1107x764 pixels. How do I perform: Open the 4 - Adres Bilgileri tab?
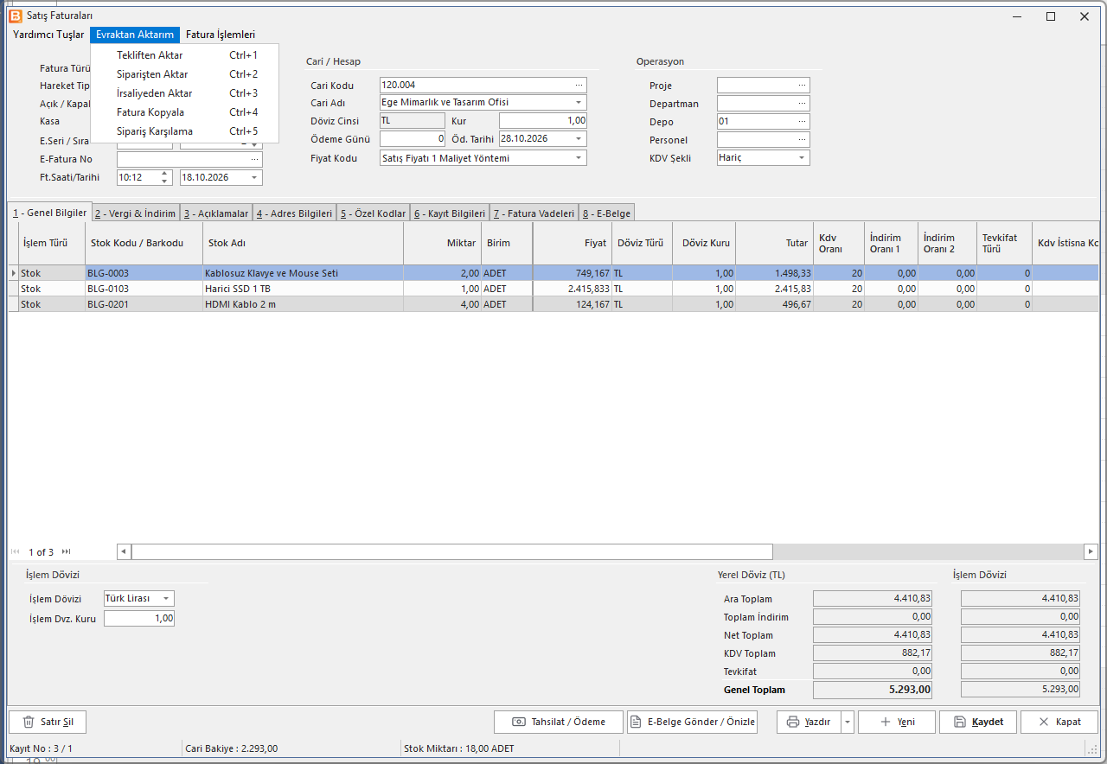pyautogui.click(x=293, y=213)
